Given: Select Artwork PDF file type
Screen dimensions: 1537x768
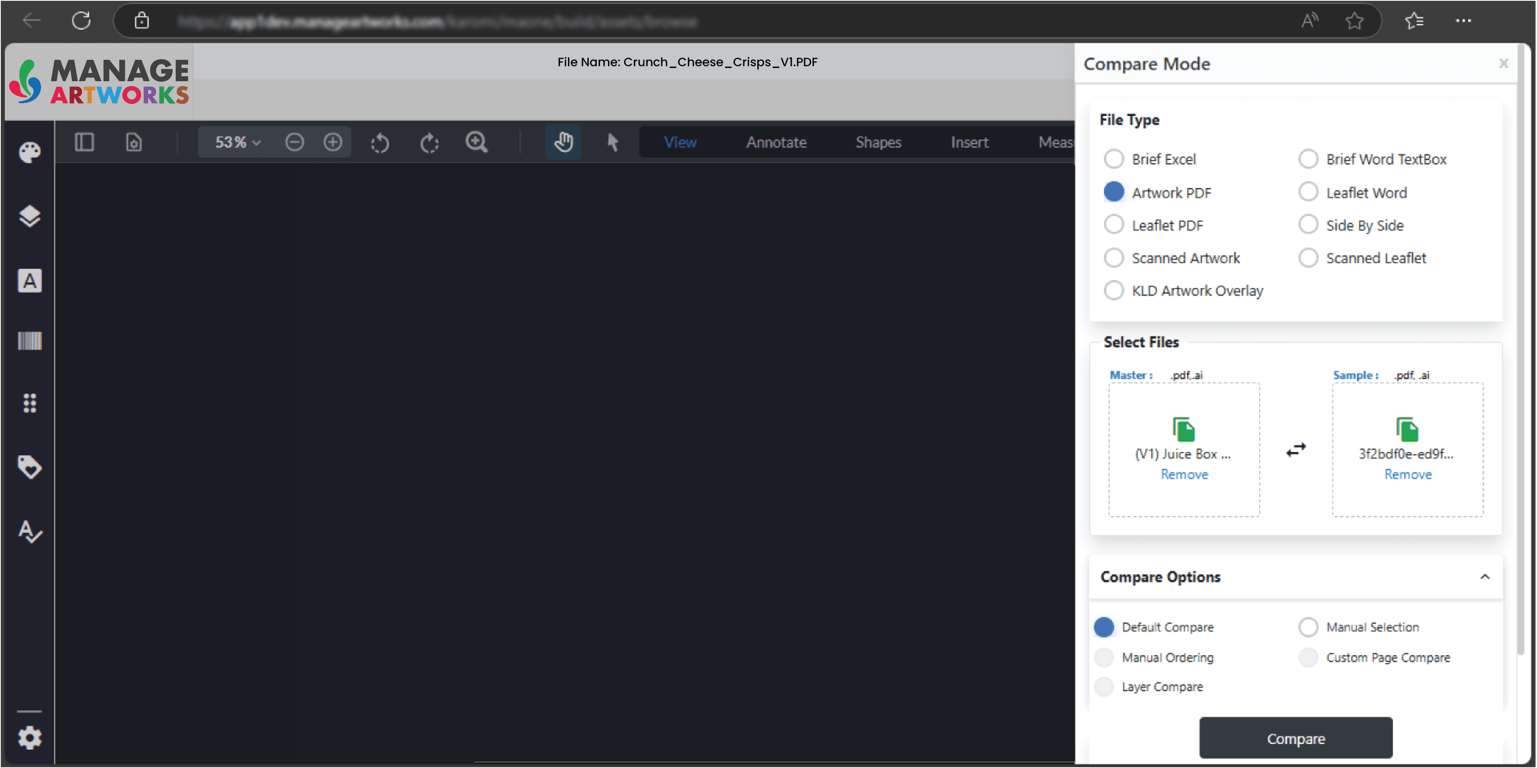Looking at the screenshot, I should click(x=1114, y=192).
